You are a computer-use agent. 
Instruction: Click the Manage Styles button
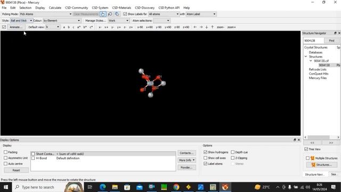point(95,21)
